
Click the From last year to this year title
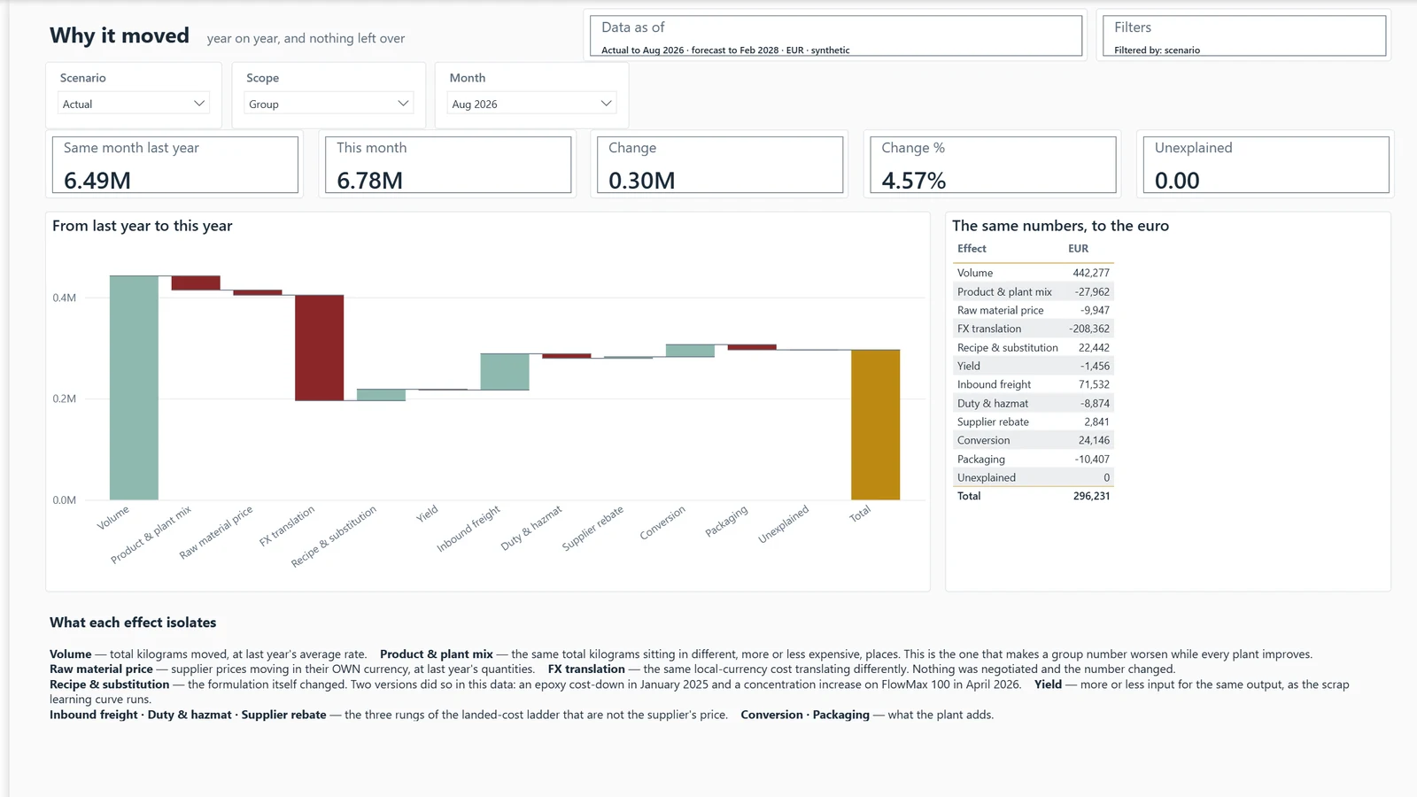click(x=142, y=226)
